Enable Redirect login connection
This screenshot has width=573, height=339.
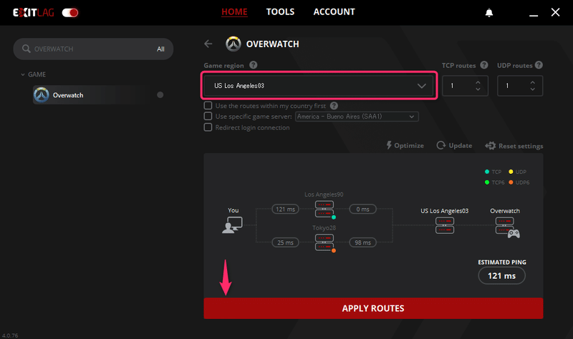[x=208, y=127]
